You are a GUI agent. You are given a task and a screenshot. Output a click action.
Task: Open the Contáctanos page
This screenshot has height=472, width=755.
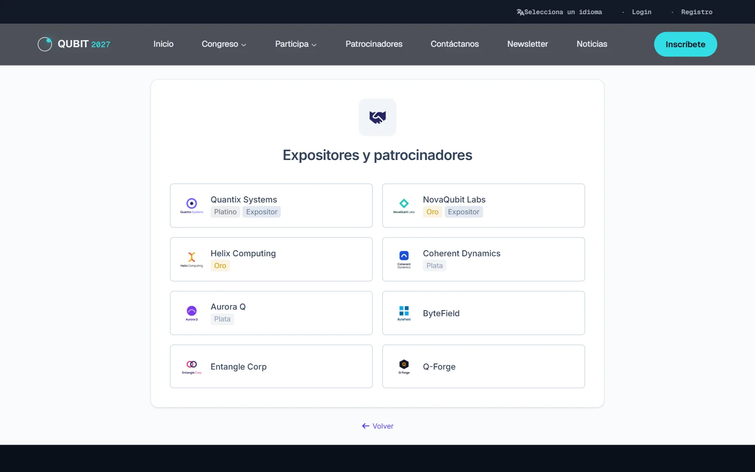point(454,44)
